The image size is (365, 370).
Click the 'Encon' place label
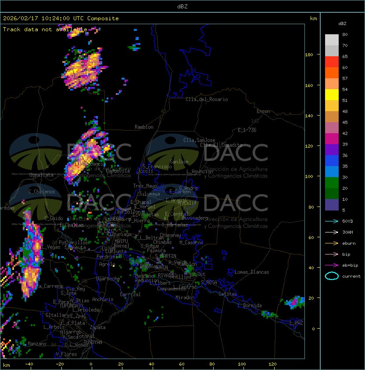263,111
